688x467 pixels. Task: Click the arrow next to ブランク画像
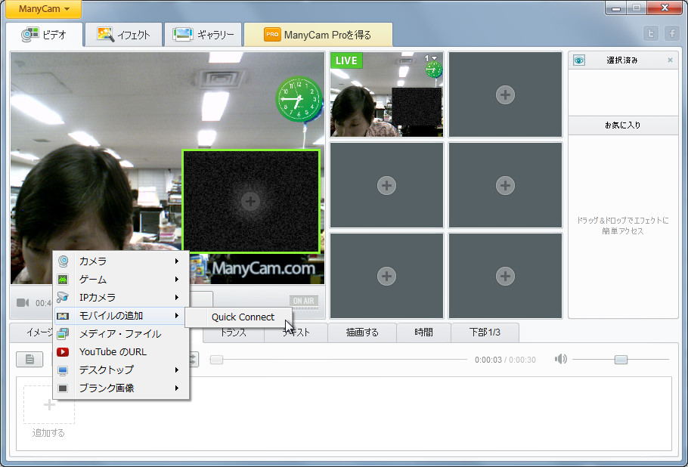pos(177,388)
